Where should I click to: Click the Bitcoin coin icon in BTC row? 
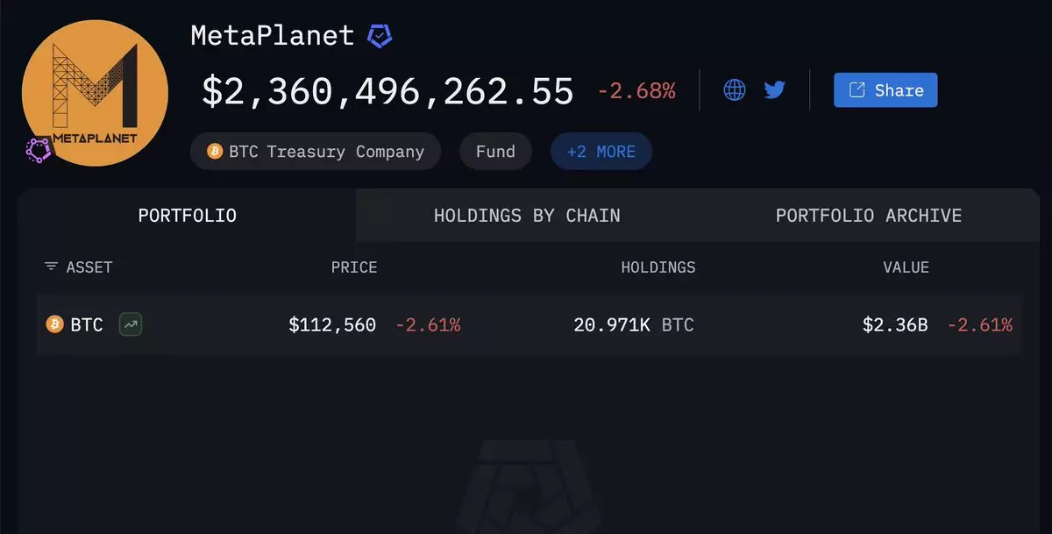coord(54,324)
